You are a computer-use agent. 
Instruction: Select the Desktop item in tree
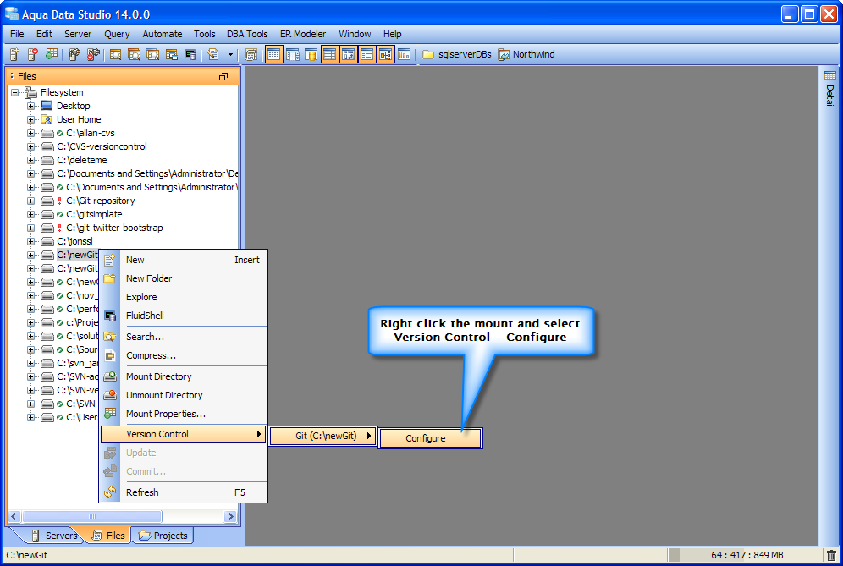click(73, 106)
